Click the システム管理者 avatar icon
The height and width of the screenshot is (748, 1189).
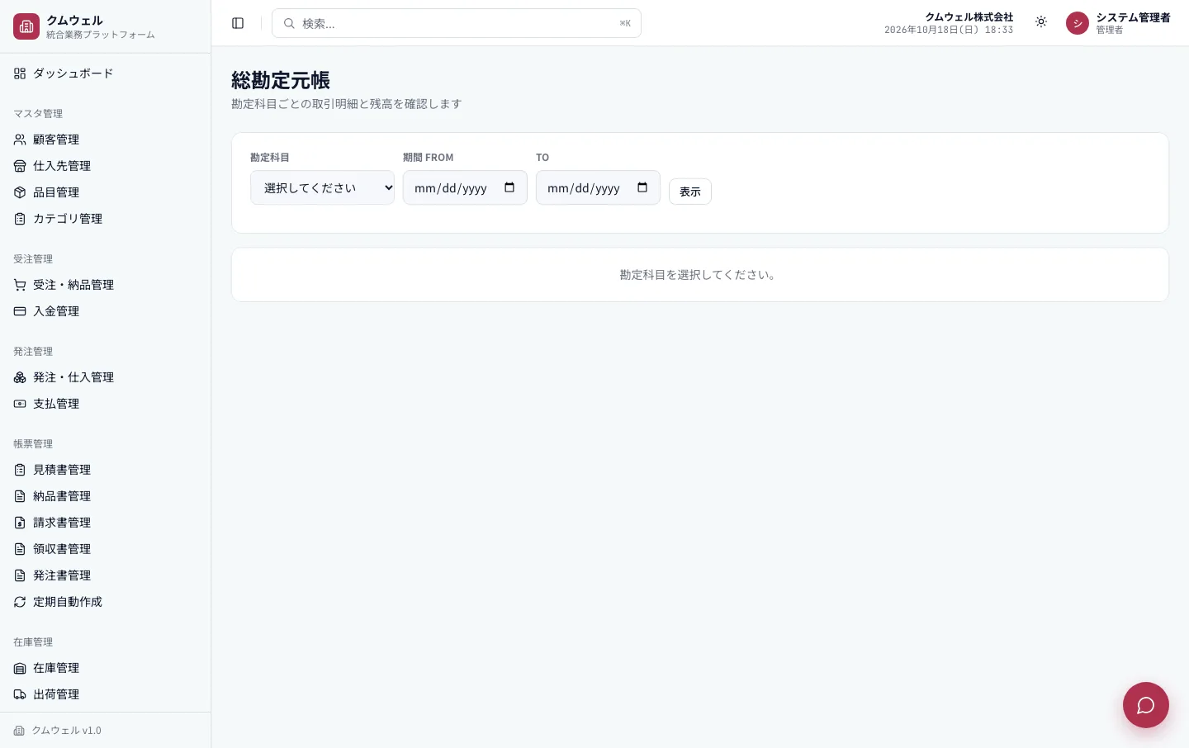[x=1078, y=23]
